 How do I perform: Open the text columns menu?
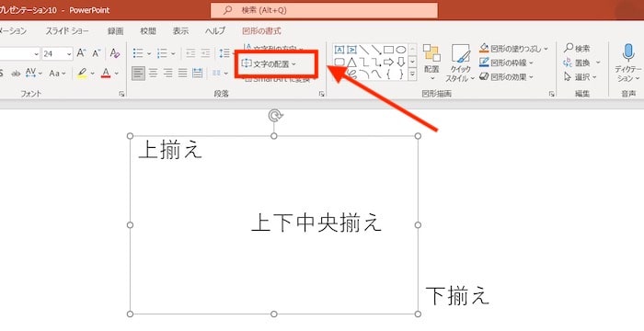220,74
